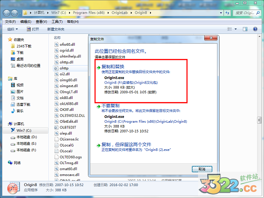Viewport: 264px width, 198px height.
Task: Toggle the preview pane icon
Action: [x=245, y=29]
